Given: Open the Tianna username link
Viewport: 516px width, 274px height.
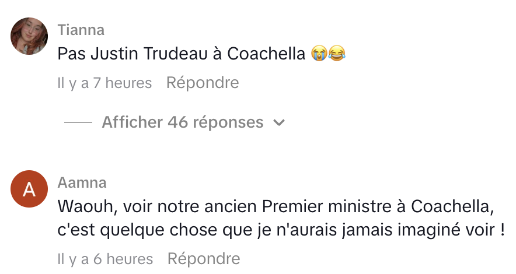Looking at the screenshot, I should point(81,29).
